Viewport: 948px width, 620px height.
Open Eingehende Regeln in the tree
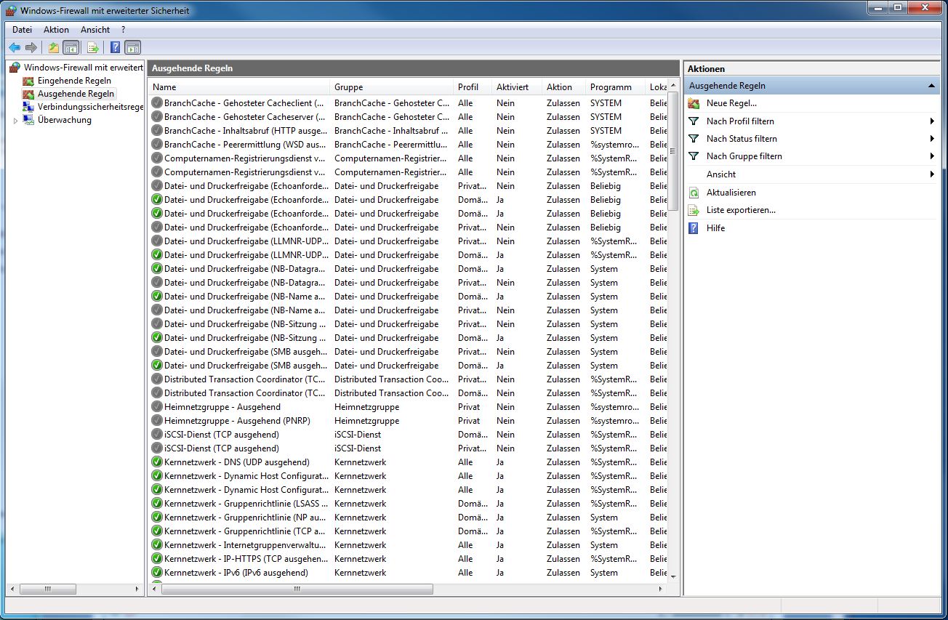coord(74,81)
